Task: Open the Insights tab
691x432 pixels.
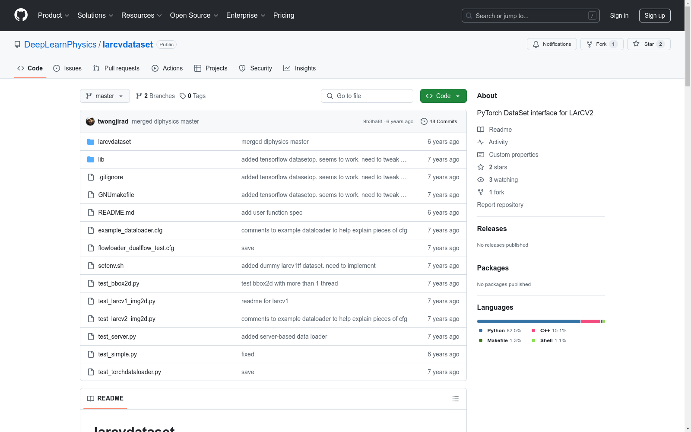Action: coord(300,68)
